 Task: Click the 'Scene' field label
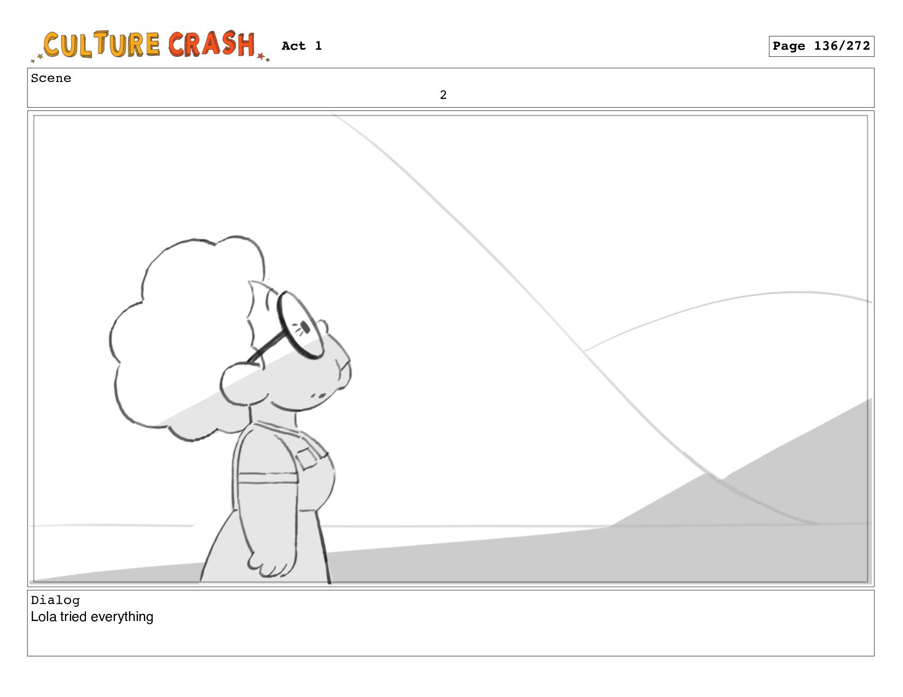coord(51,78)
